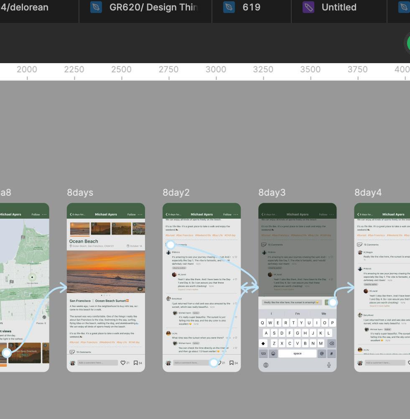Click Follow in the 8day2 frame header
Image resolution: width=410 pixels, height=419 pixels.
[x=227, y=215]
